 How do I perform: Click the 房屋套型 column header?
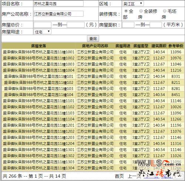(141, 46)
